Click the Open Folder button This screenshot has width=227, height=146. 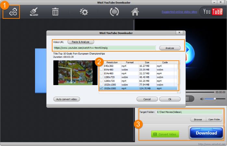[214, 119]
